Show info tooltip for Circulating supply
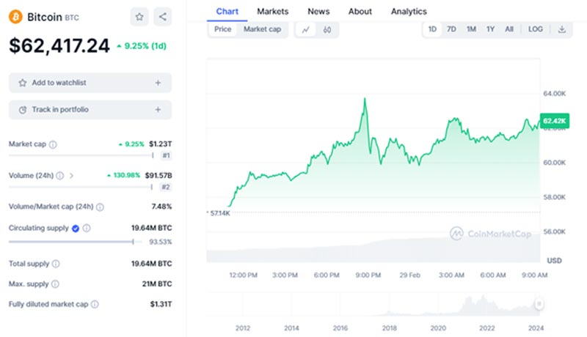The image size is (587, 337). pos(87,228)
